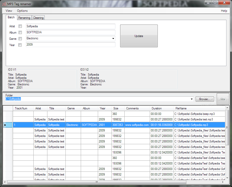Image resolution: width=232 pixels, height=187 pixels.
Task: Open the View menu
Action: pos(9,11)
